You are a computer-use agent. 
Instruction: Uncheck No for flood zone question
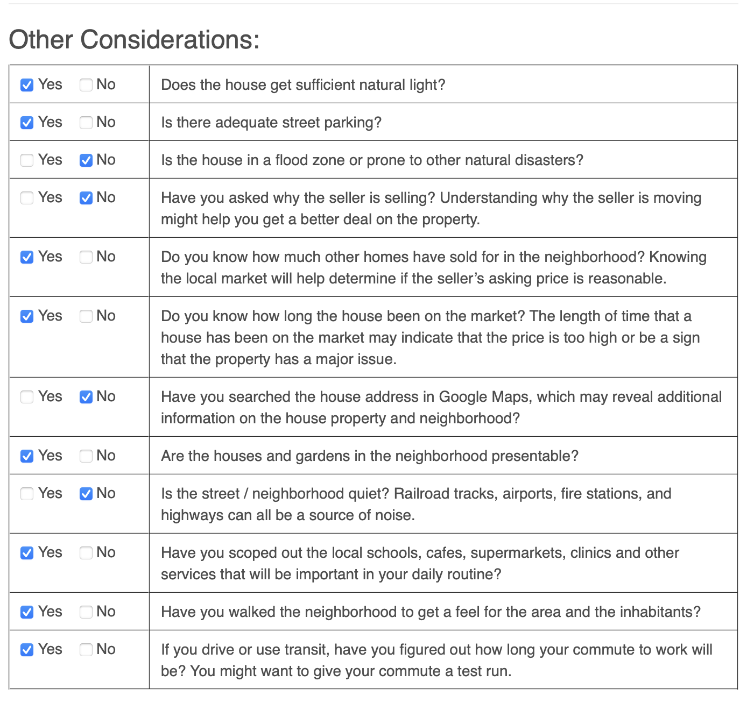pyautogui.click(x=86, y=160)
